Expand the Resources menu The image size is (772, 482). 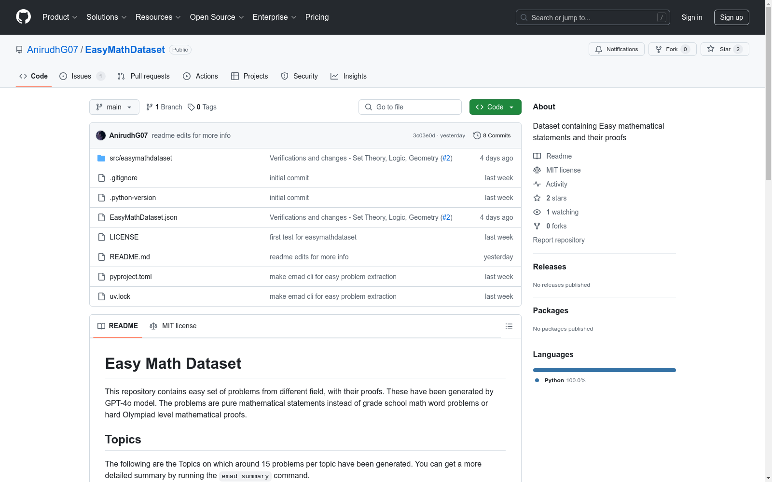(158, 17)
